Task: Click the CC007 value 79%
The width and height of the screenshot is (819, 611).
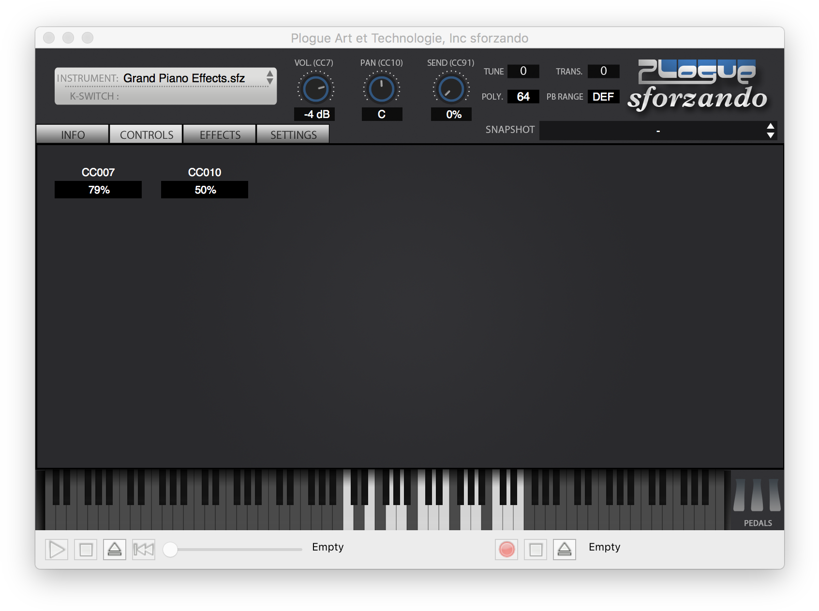Action: (98, 190)
